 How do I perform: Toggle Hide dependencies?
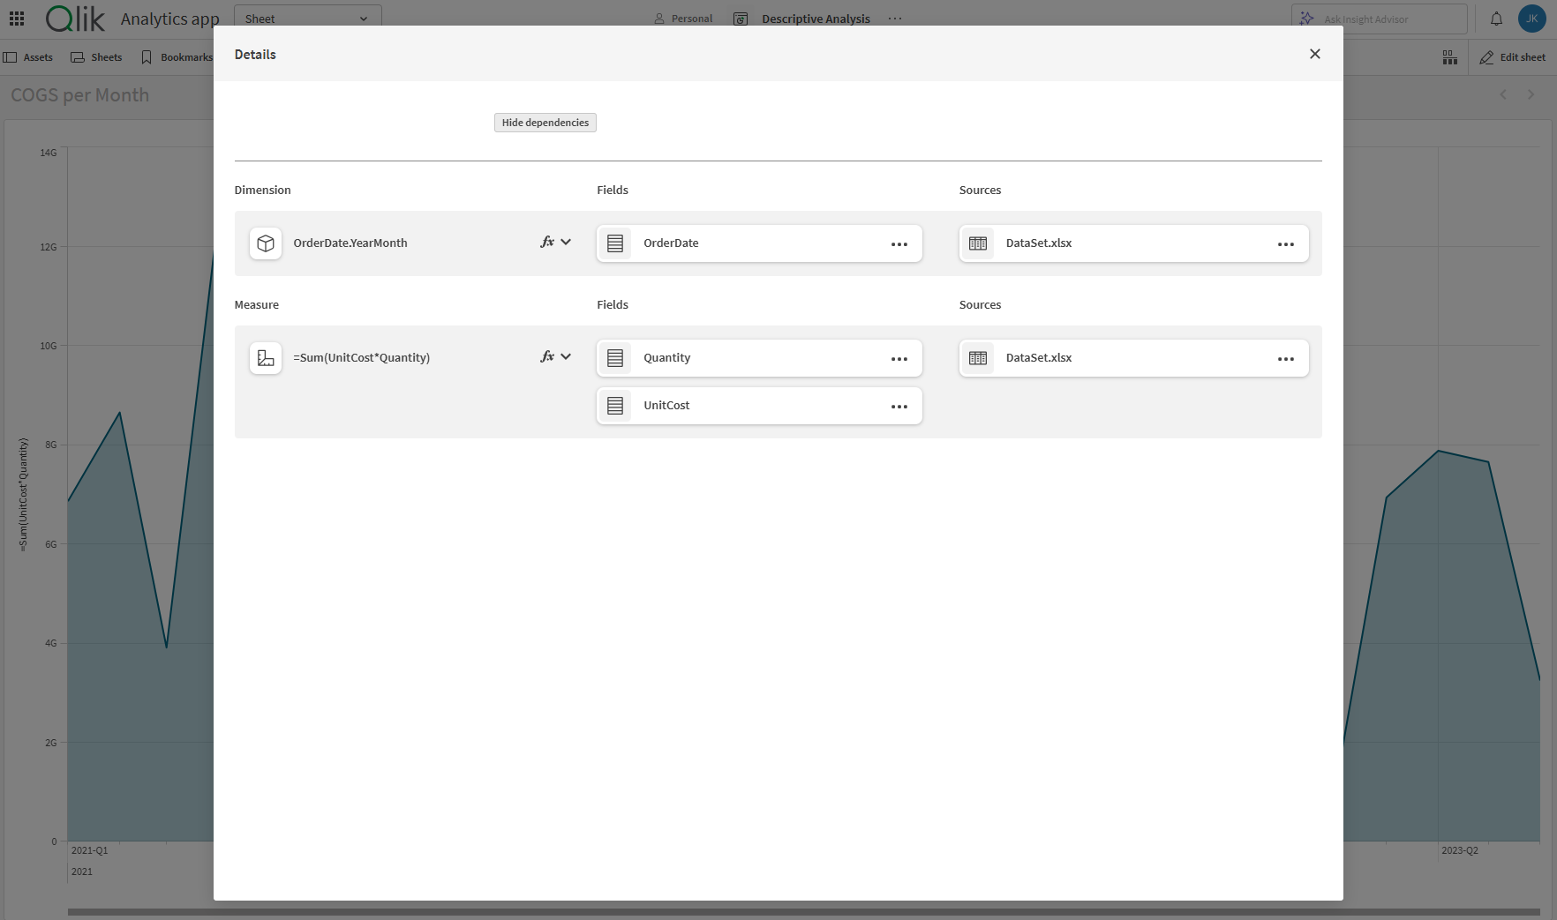tap(545, 123)
